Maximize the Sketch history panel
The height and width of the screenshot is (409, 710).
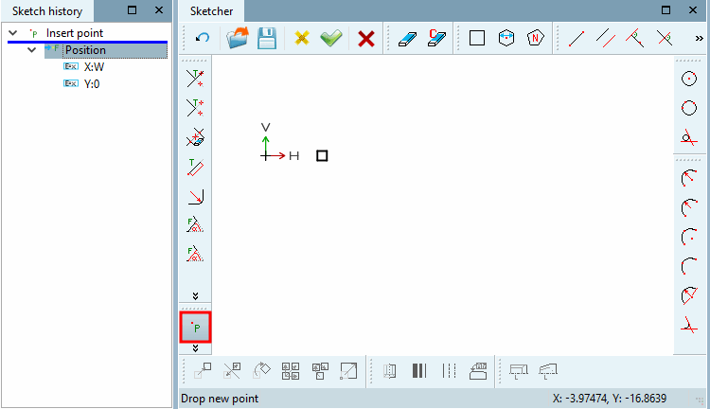pyautogui.click(x=132, y=10)
